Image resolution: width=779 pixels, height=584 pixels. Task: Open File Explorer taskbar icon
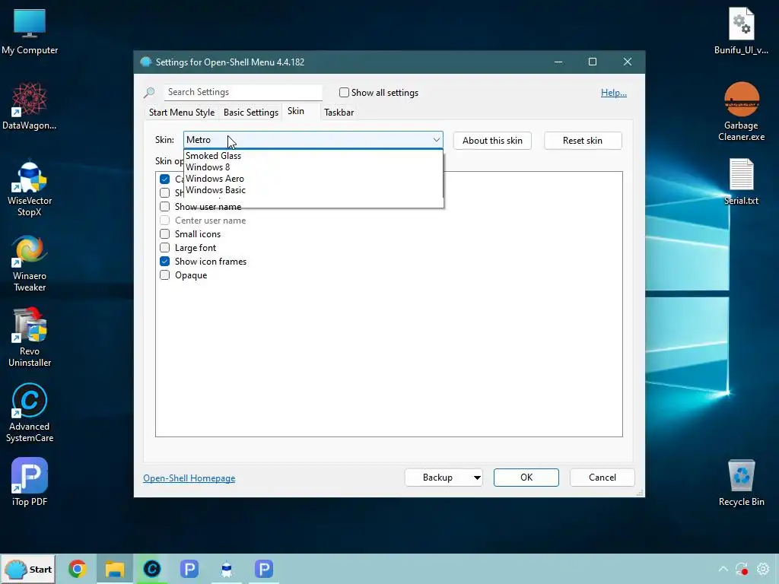114,569
